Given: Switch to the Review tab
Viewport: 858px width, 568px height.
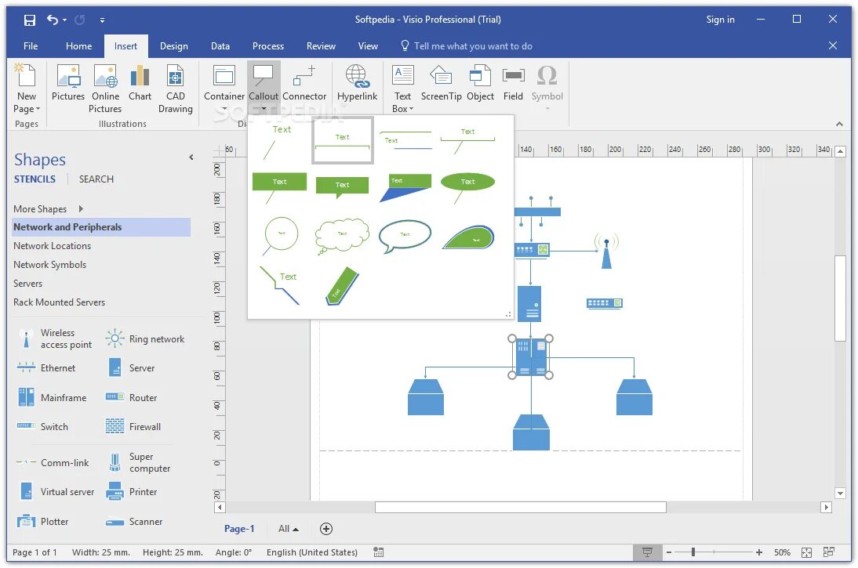Looking at the screenshot, I should pyautogui.click(x=321, y=46).
